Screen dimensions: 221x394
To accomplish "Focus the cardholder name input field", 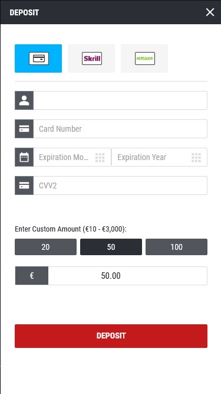I will (x=120, y=100).
